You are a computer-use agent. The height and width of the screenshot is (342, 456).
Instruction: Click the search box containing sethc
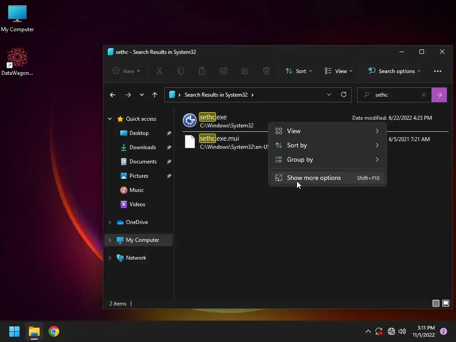pos(394,95)
